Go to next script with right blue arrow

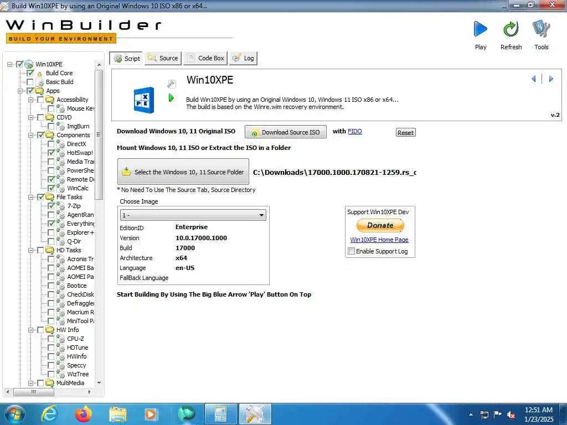551,79
